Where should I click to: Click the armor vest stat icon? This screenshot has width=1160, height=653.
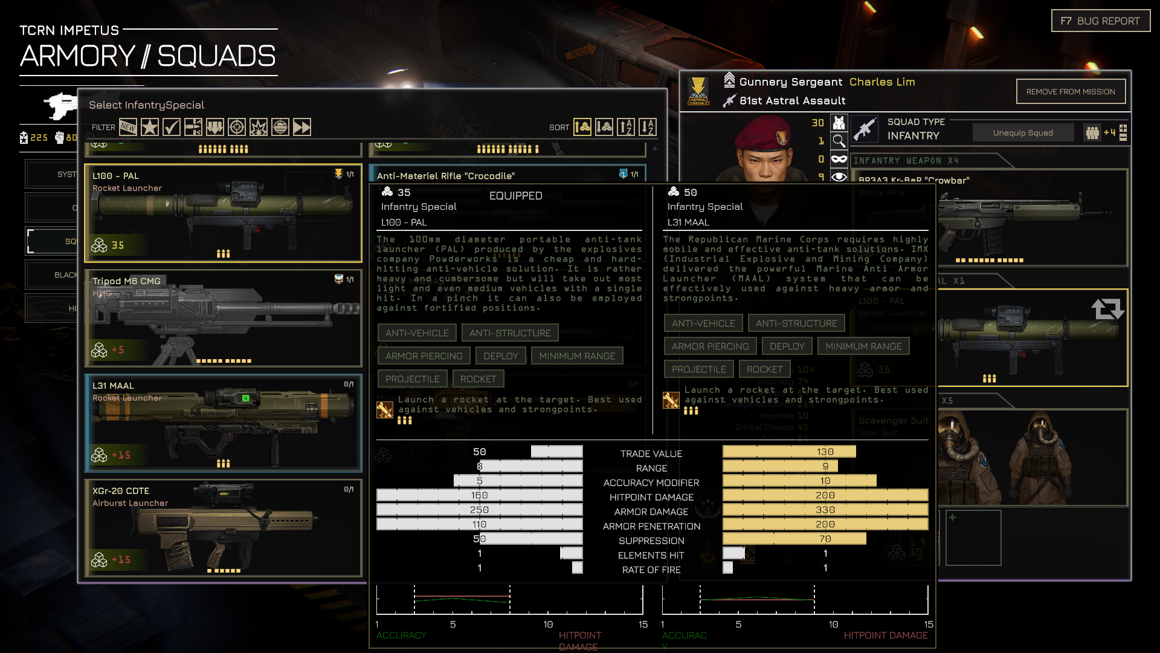coord(839,123)
